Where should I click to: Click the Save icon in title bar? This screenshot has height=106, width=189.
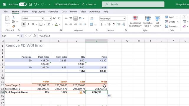pyautogui.click(x=30, y=4)
